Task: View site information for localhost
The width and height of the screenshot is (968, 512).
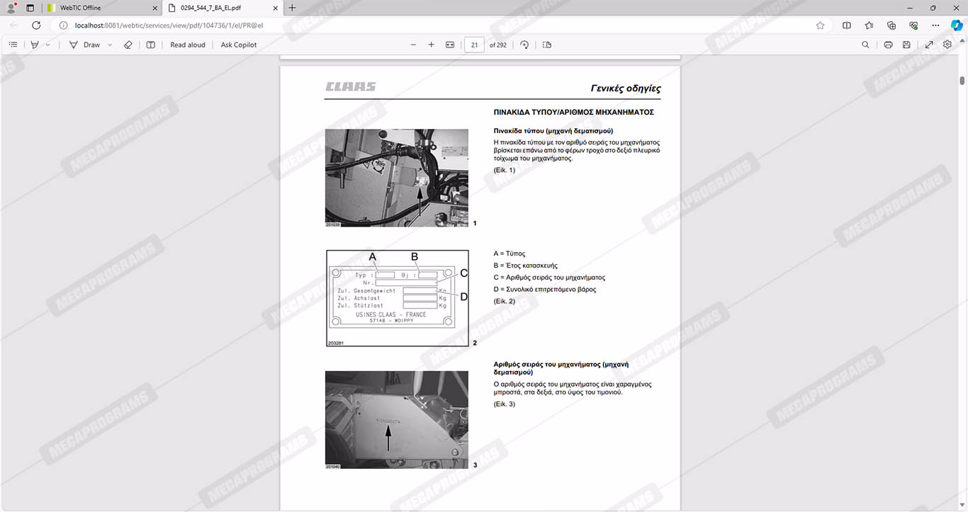Action: pyautogui.click(x=63, y=25)
